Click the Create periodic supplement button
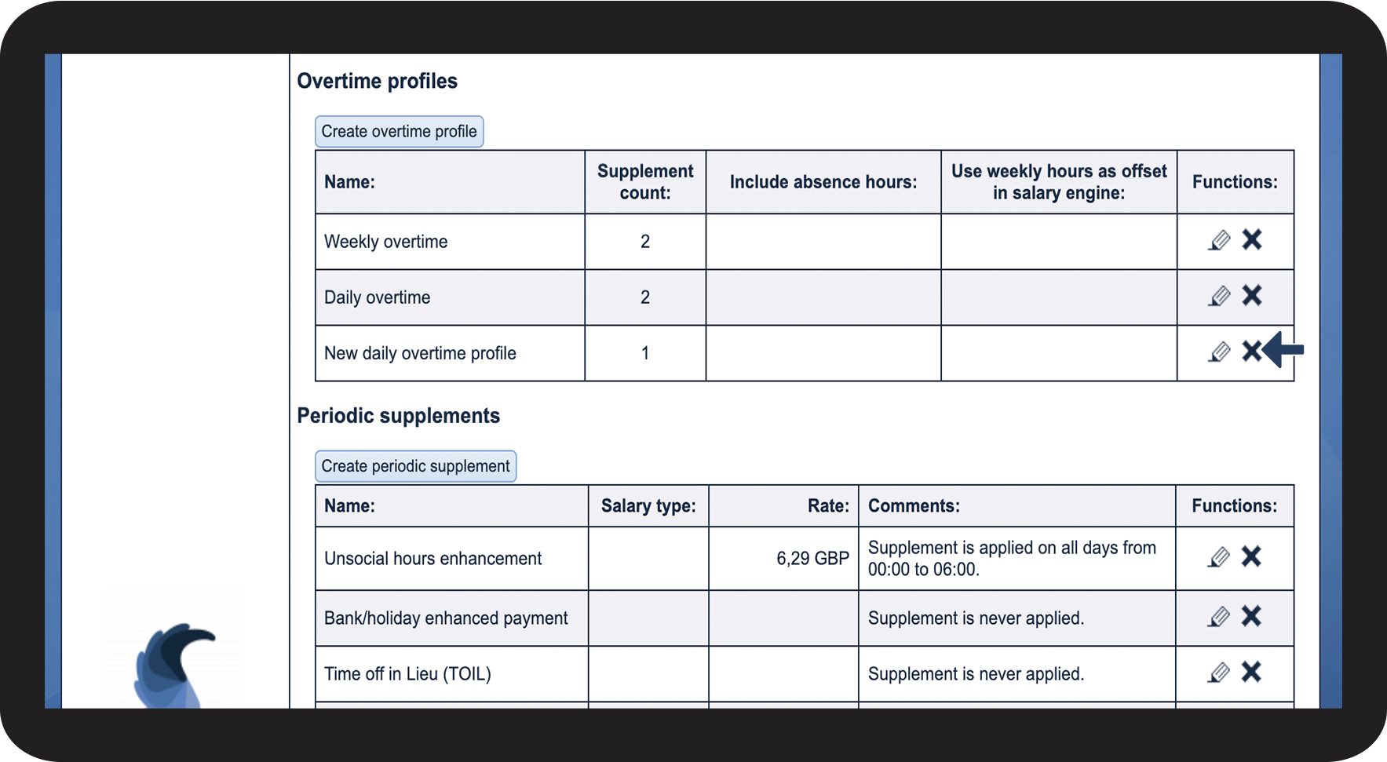The height and width of the screenshot is (762, 1387). [415, 466]
